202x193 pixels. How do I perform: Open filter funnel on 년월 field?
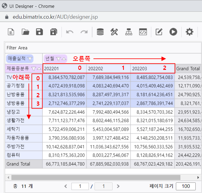59,59
